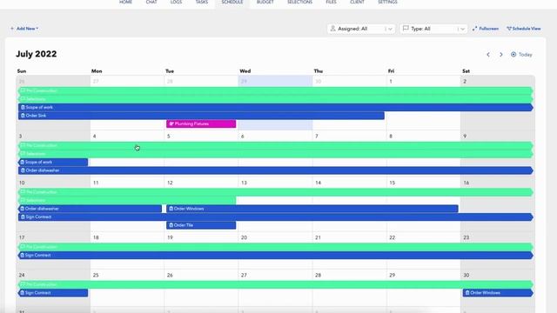The width and height of the screenshot is (557, 313).
Task: Open Order dishwasher bar in July 10 week
Action: point(90,209)
